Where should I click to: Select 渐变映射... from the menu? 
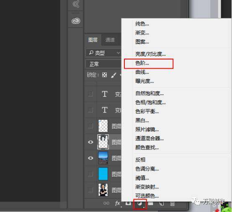(x=147, y=187)
